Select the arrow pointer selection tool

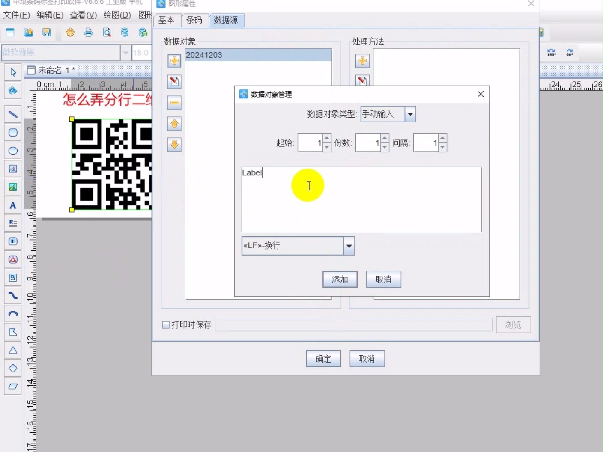[13, 72]
